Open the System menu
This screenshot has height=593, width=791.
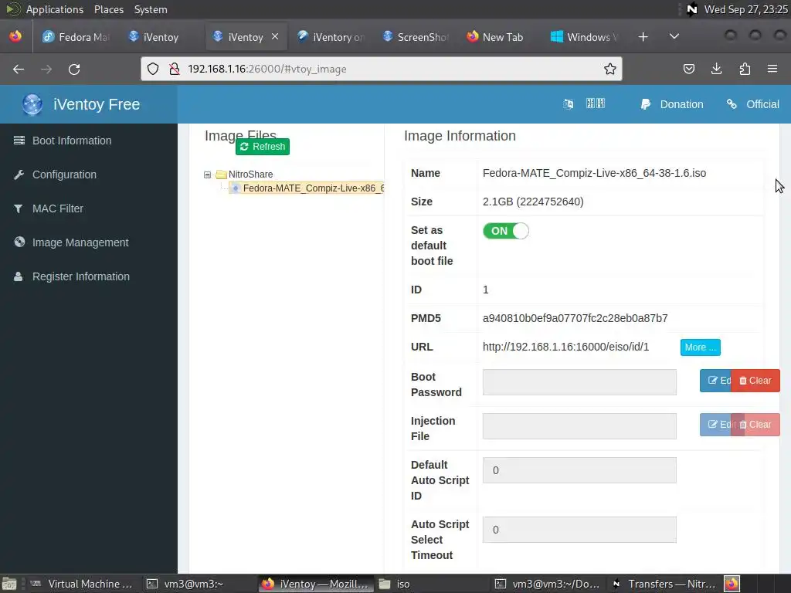(151, 9)
